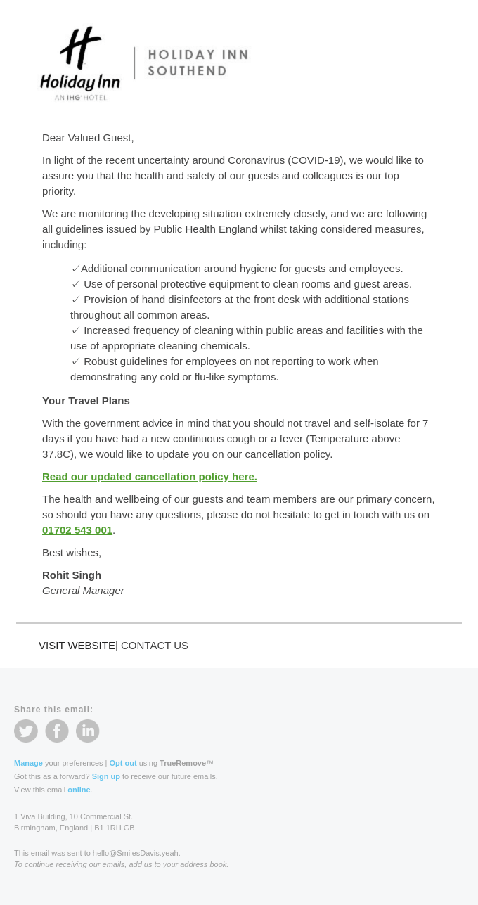Click the Twitter share icon
The height and width of the screenshot is (905, 478).
tap(26, 731)
